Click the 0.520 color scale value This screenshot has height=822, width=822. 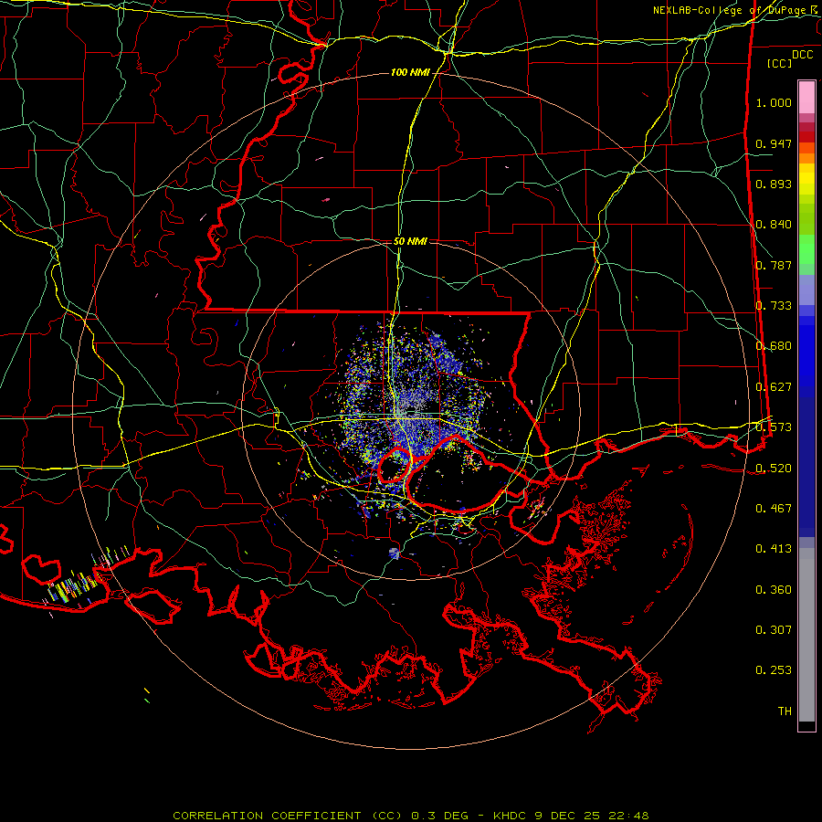tap(774, 469)
